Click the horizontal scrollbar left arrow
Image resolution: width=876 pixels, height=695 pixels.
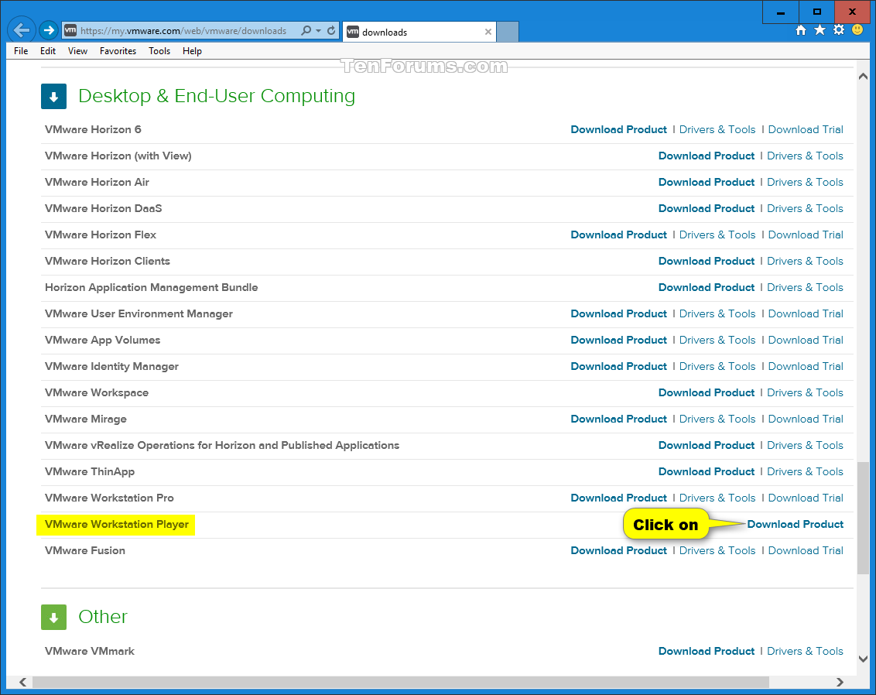pos(23,682)
